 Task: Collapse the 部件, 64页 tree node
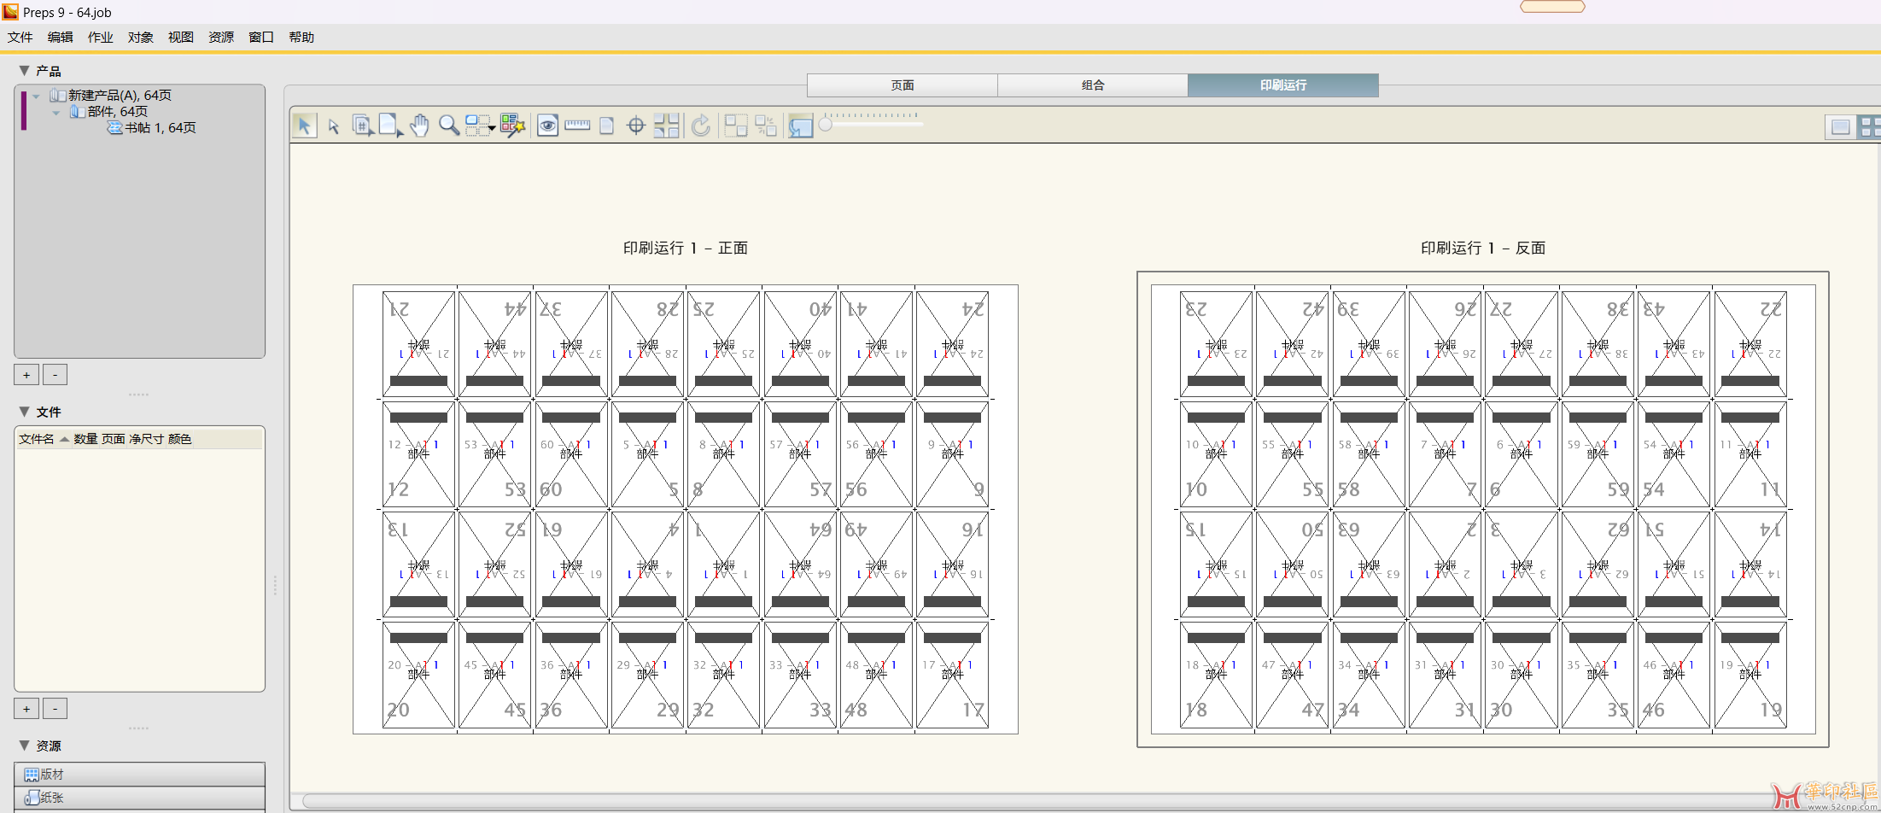[56, 112]
